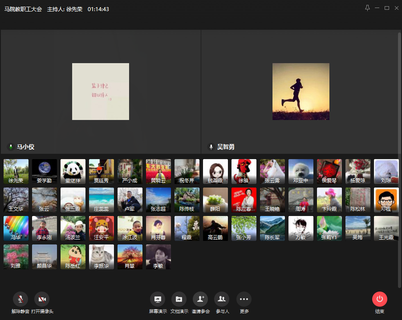The height and width of the screenshot is (320, 402).
Task: Select host 徐先荣's participant thumbnail
Action: point(16,172)
